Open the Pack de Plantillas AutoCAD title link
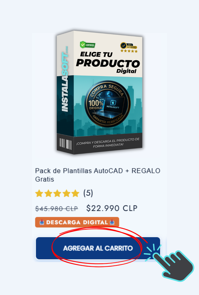Viewport: 199px width, 295px height. [x=98, y=175]
